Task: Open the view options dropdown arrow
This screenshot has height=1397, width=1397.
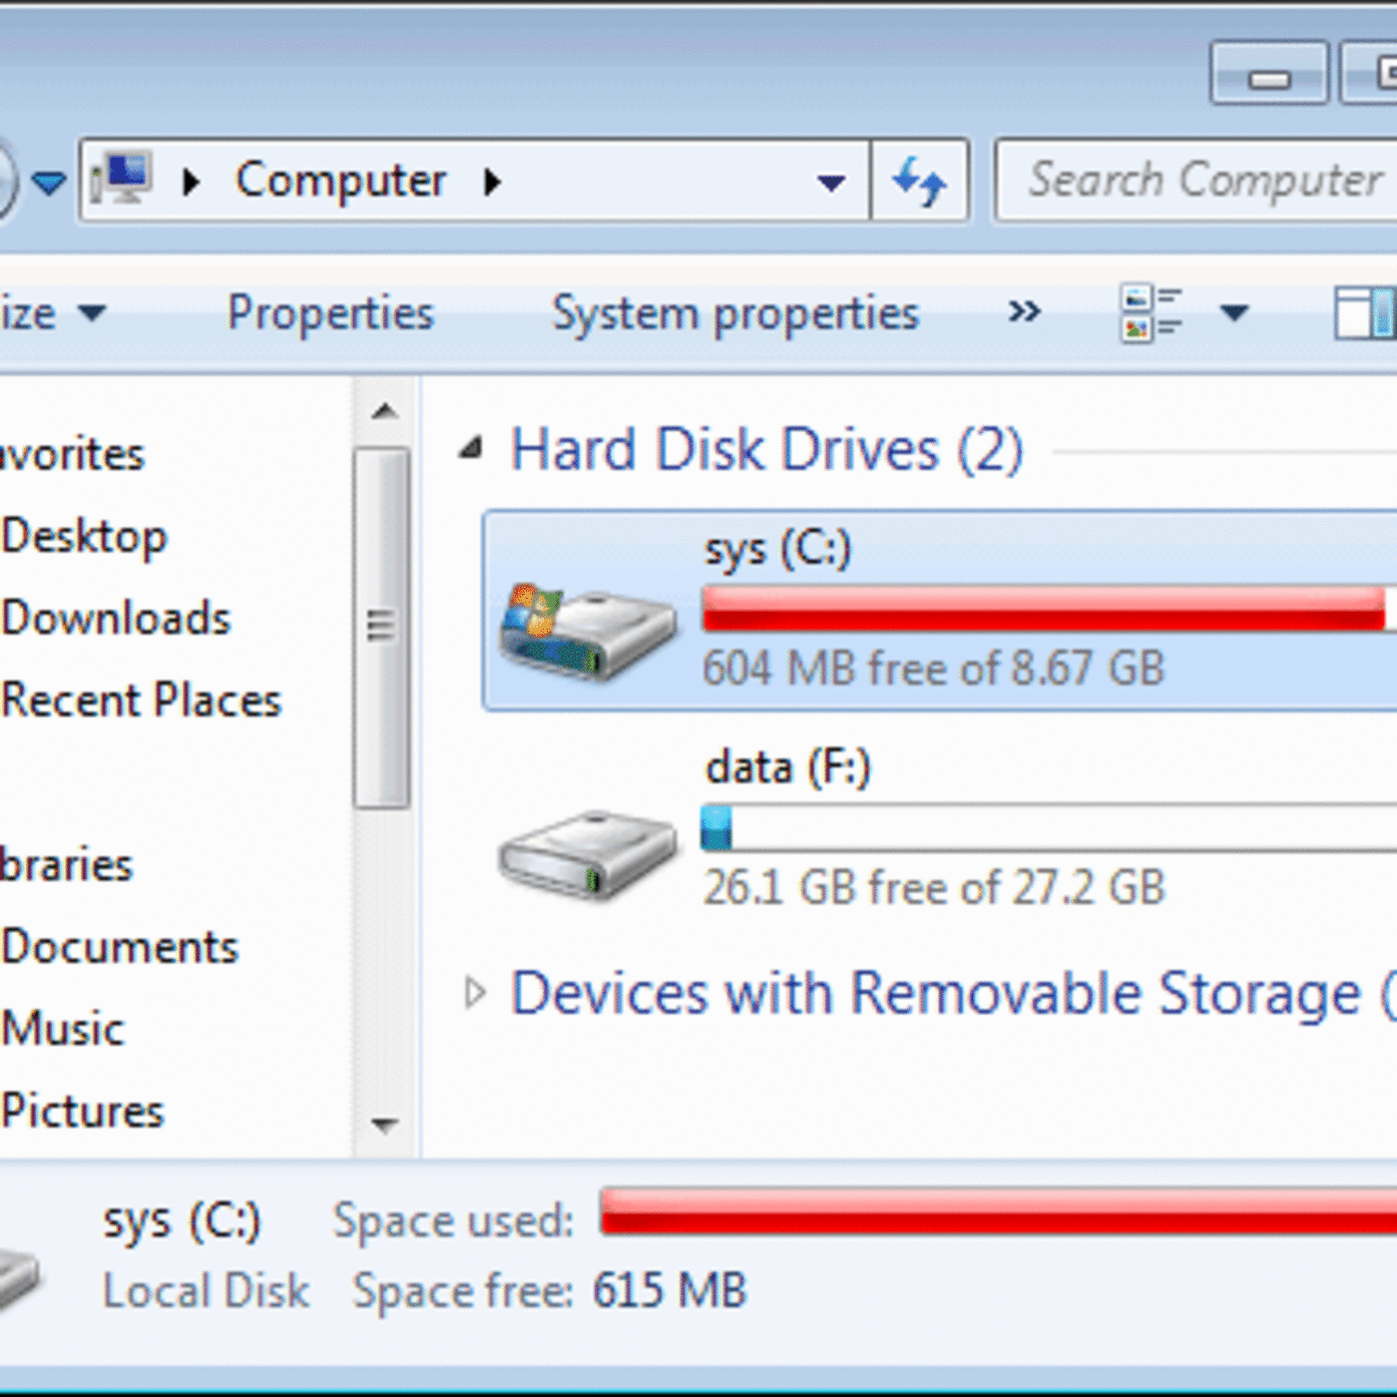Action: pyautogui.click(x=1234, y=313)
